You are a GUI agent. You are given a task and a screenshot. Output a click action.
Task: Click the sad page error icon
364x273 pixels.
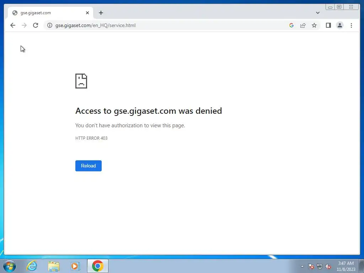pos(81,81)
